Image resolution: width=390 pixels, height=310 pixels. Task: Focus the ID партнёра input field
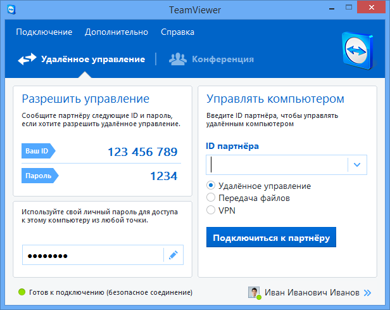(277, 165)
